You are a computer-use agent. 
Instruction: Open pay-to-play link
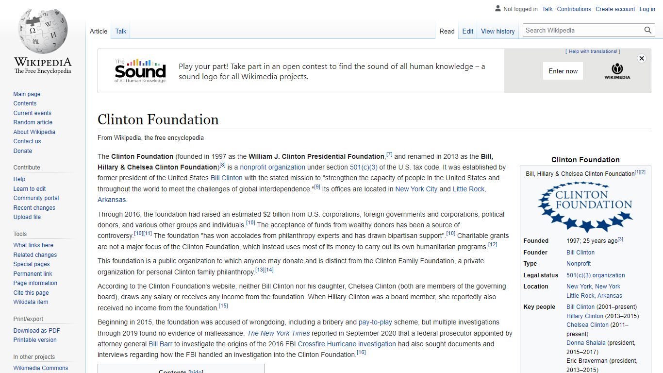click(375, 322)
